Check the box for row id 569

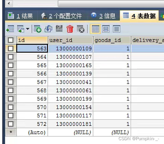click(10, 99)
